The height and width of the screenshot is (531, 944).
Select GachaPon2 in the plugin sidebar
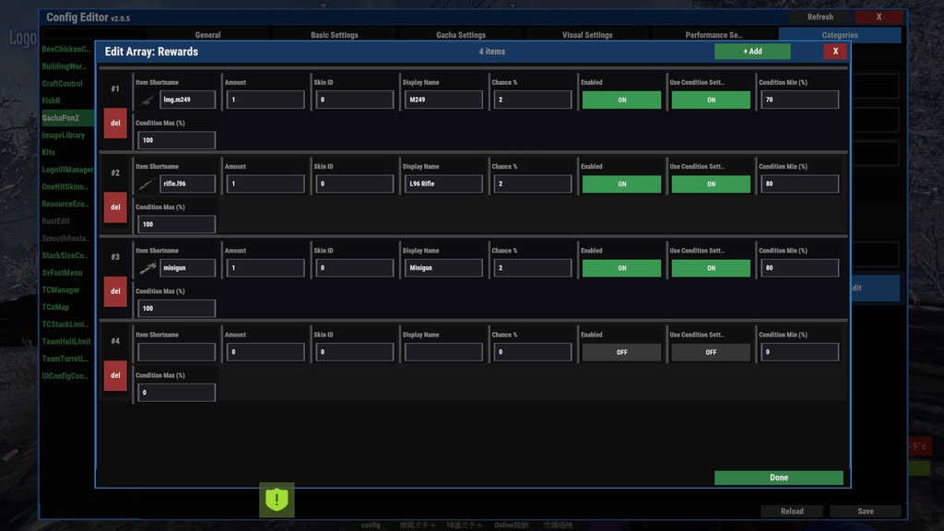65,117
